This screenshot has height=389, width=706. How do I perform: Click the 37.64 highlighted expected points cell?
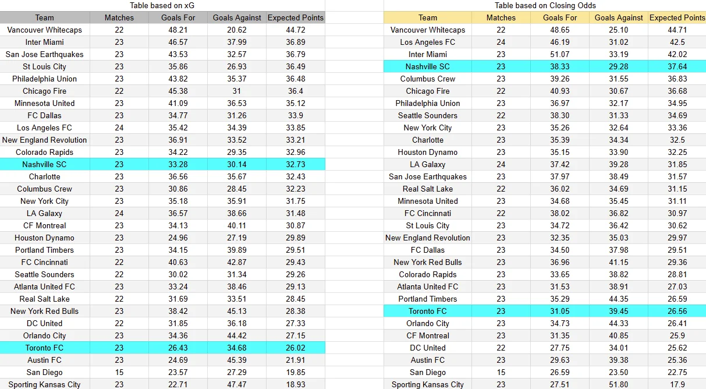[677, 66]
